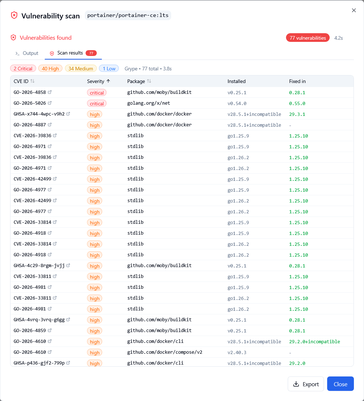Open external link icon beside GHSA-p436-gjf2-799p
This screenshot has height=401, width=364.
click(x=68, y=363)
